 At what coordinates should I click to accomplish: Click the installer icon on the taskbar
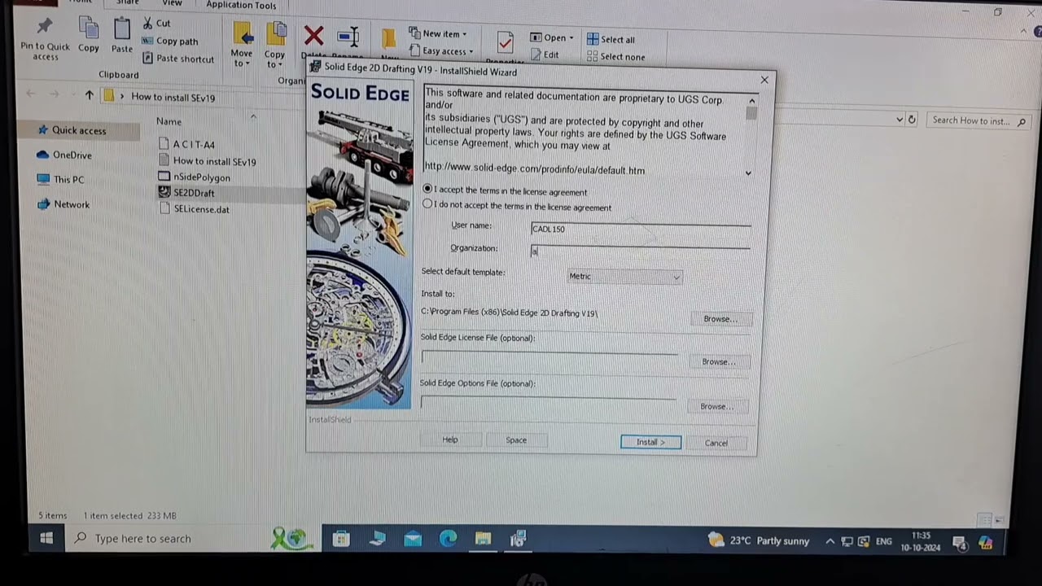click(519, 538)
